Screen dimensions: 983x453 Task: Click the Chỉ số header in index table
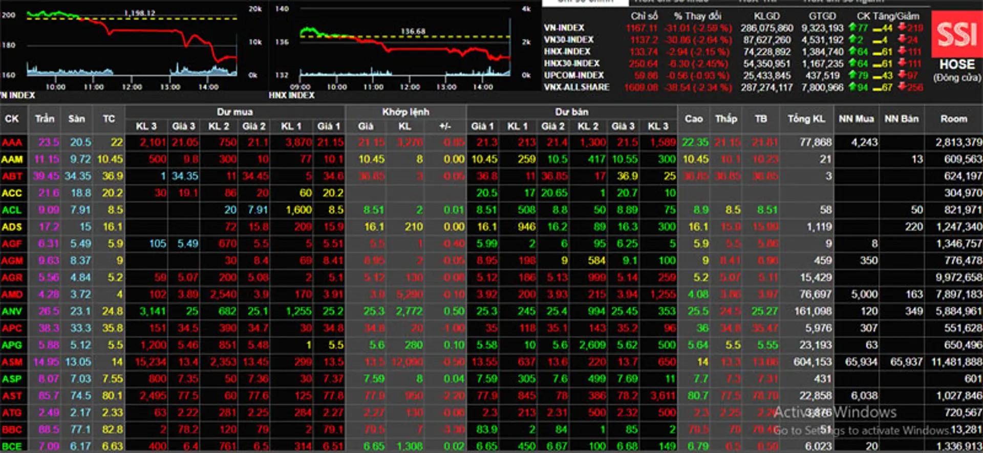[x=645, y=16]
